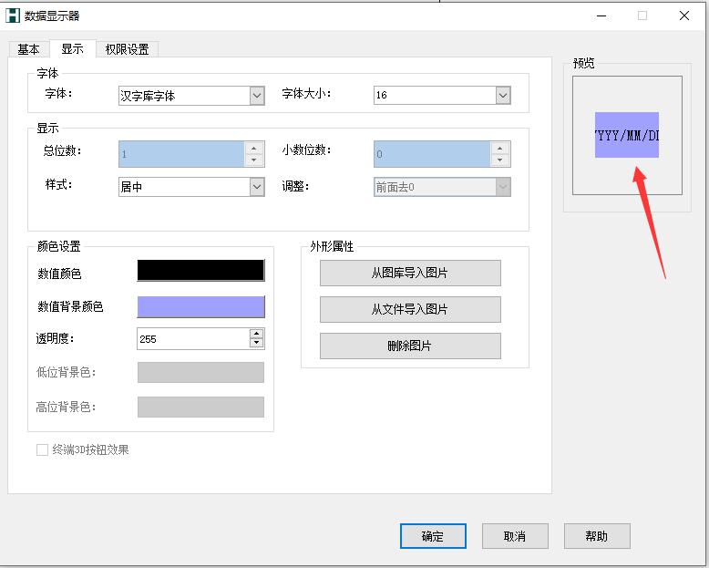709x568 pixels.
Task: Open the 字体大小 size dropdown
Action: coord(502,95)
